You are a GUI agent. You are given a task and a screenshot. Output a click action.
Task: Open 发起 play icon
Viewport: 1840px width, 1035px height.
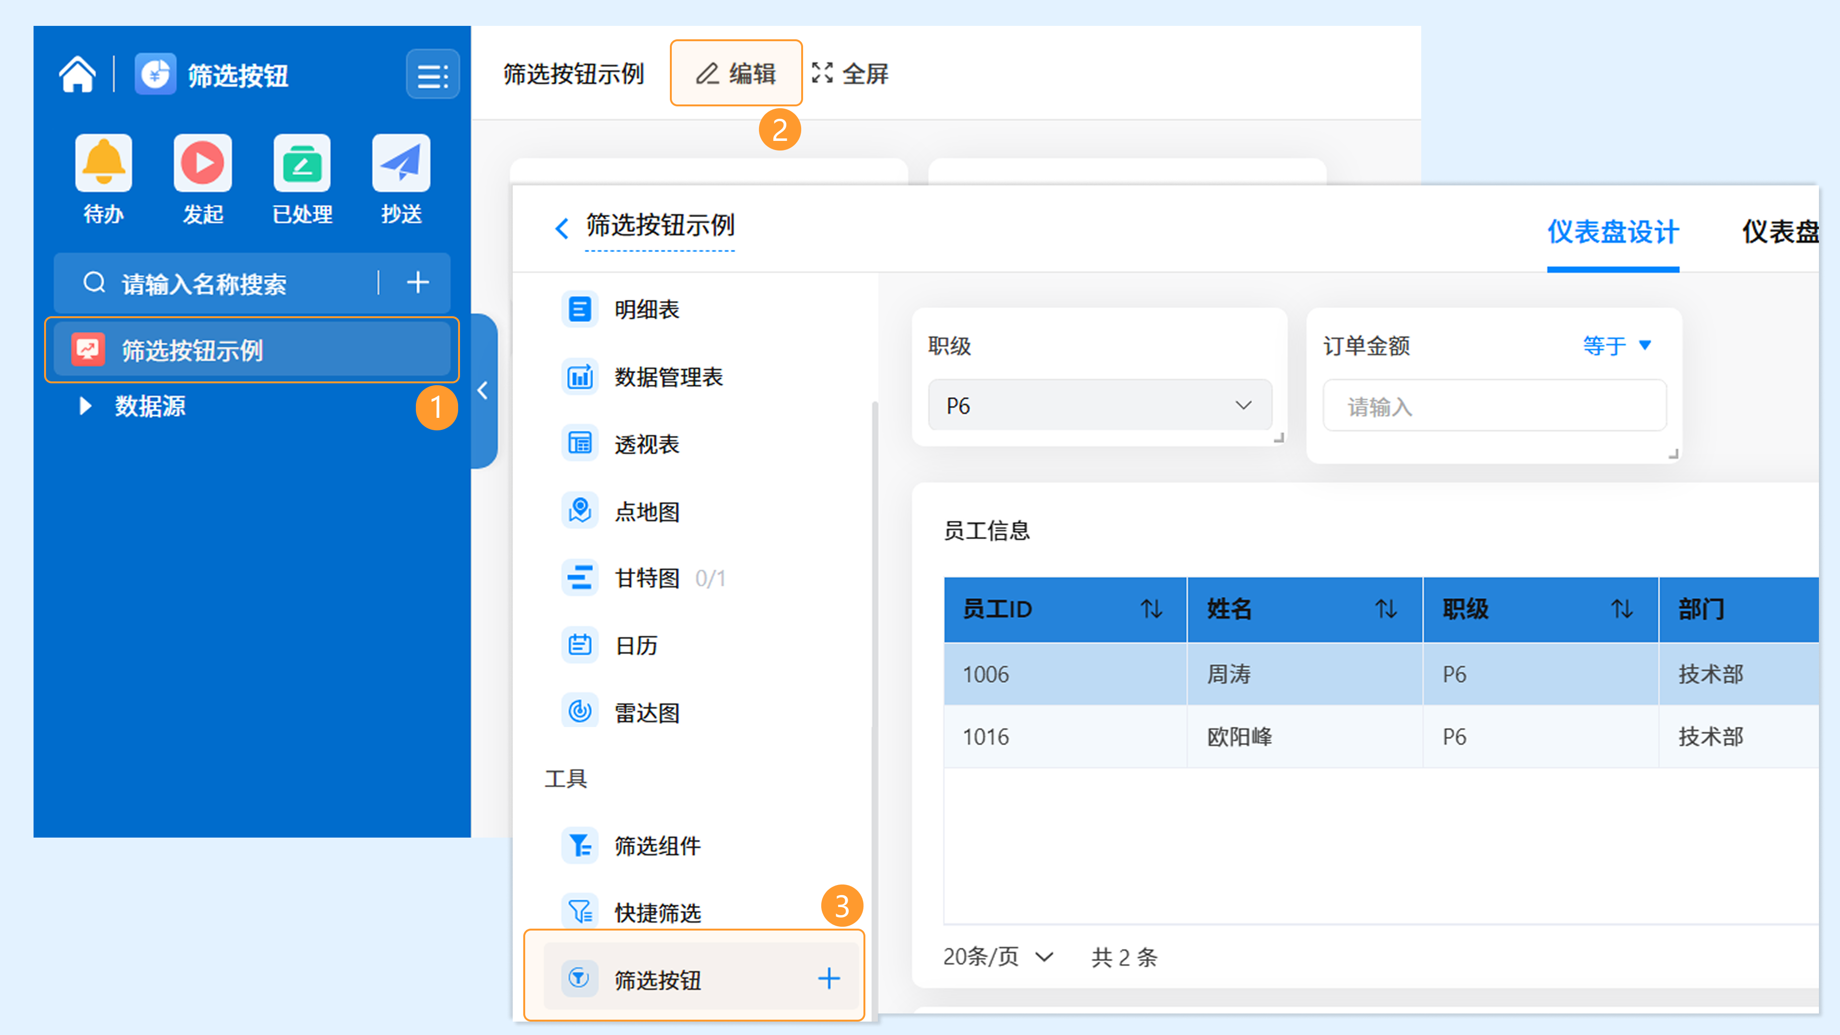[203, 163]
